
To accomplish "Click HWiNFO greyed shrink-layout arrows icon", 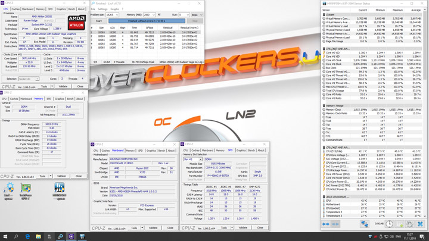I will coord(335,224).
